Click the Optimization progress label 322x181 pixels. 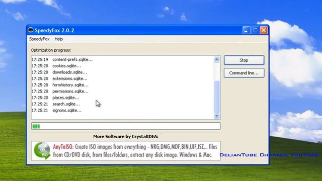(51, 50)
